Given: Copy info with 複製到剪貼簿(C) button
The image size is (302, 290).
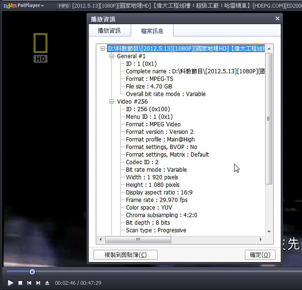Looking at the screenshot, I should [x=126, y=255].
